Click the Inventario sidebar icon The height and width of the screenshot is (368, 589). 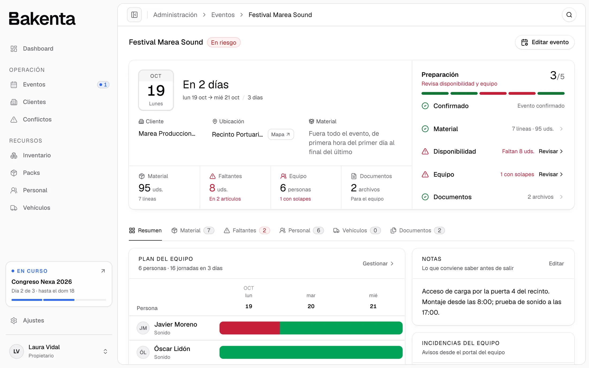[14, 155]
